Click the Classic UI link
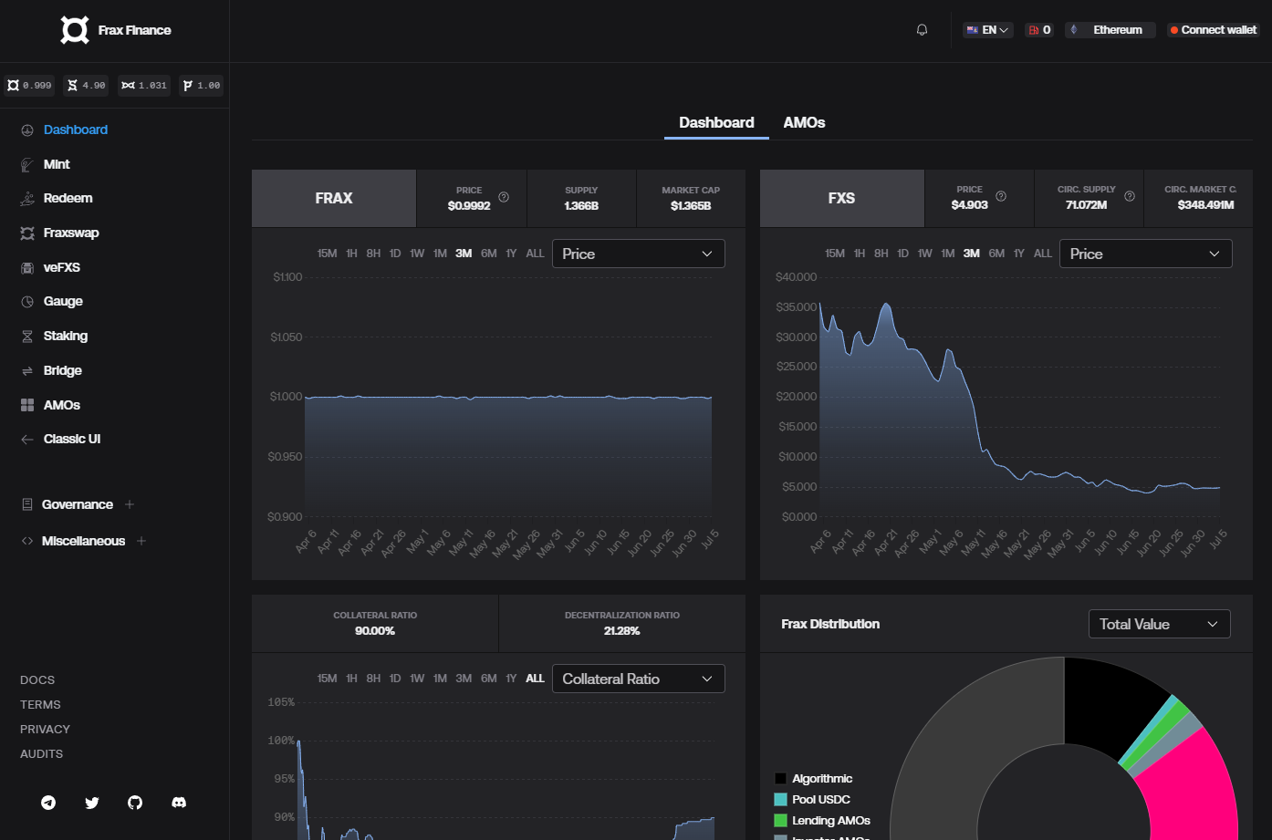 pyautogui.click(x=72, y=439)
